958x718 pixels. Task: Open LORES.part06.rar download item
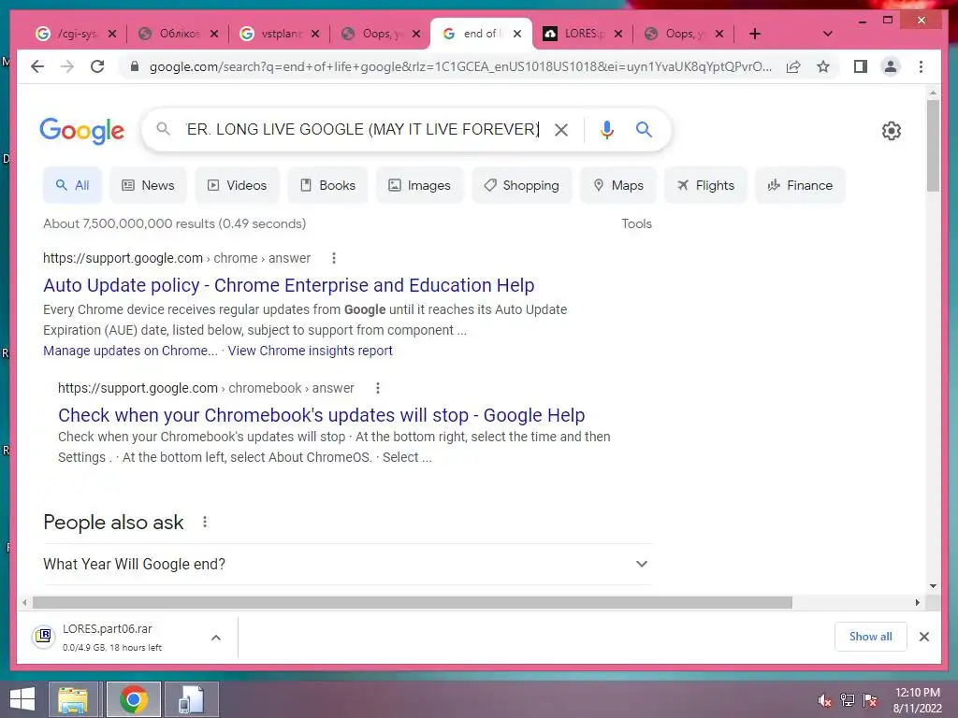coord(113,638)
